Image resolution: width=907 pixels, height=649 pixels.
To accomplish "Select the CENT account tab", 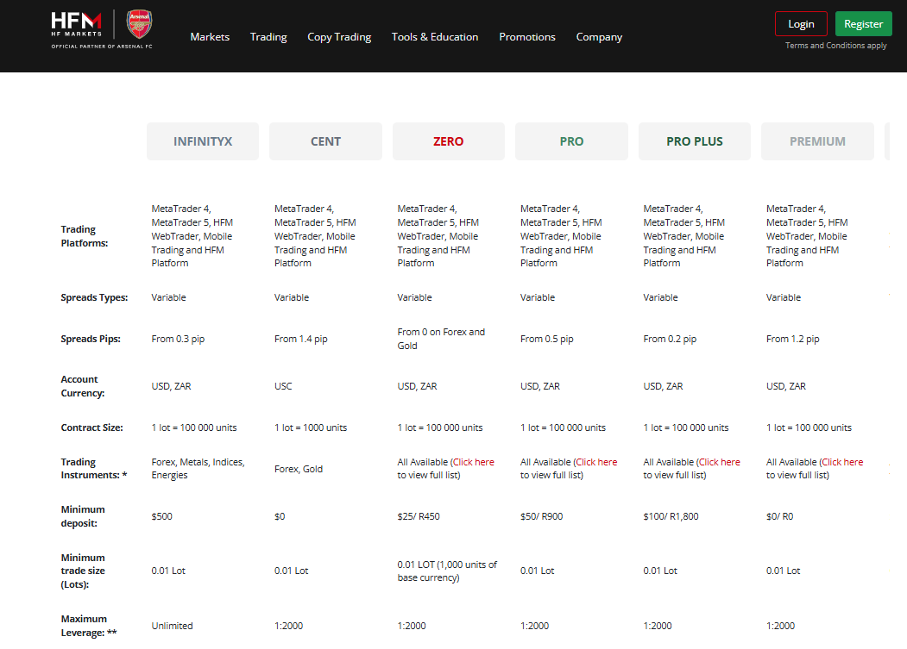I will pyautogui.click(x=325, y=141).
